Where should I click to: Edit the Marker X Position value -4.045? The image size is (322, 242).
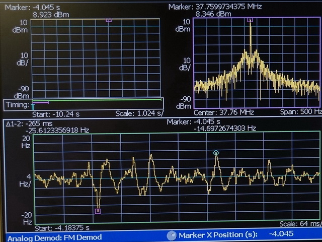[281, 234]
